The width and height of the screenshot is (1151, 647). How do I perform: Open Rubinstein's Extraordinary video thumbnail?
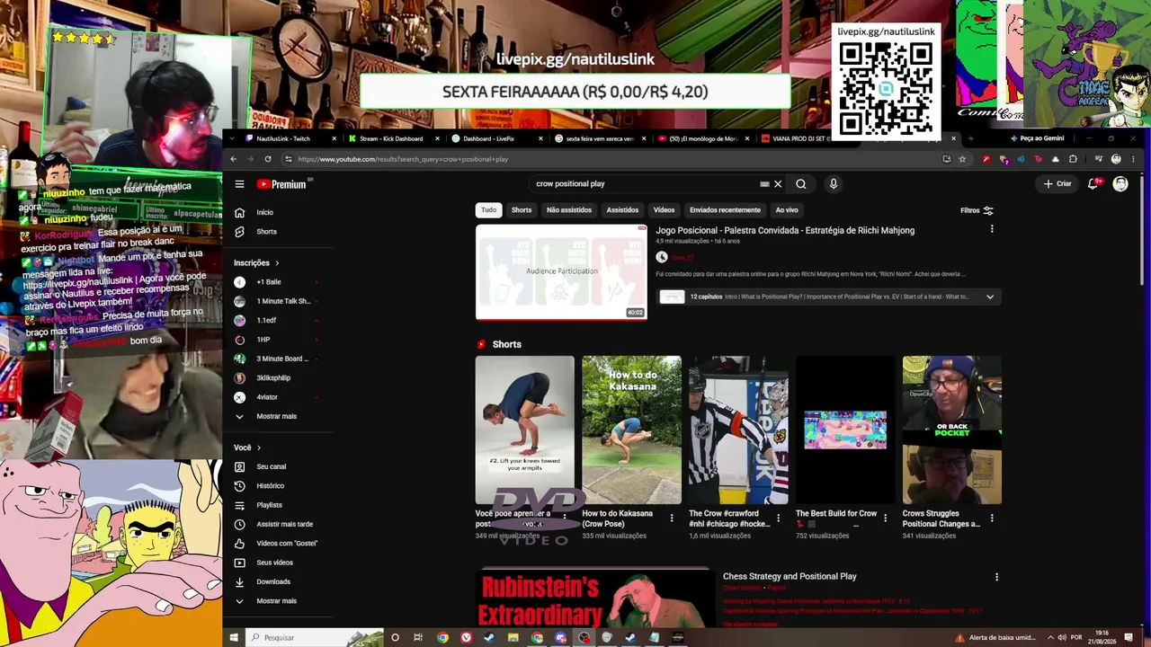(595, 597)
